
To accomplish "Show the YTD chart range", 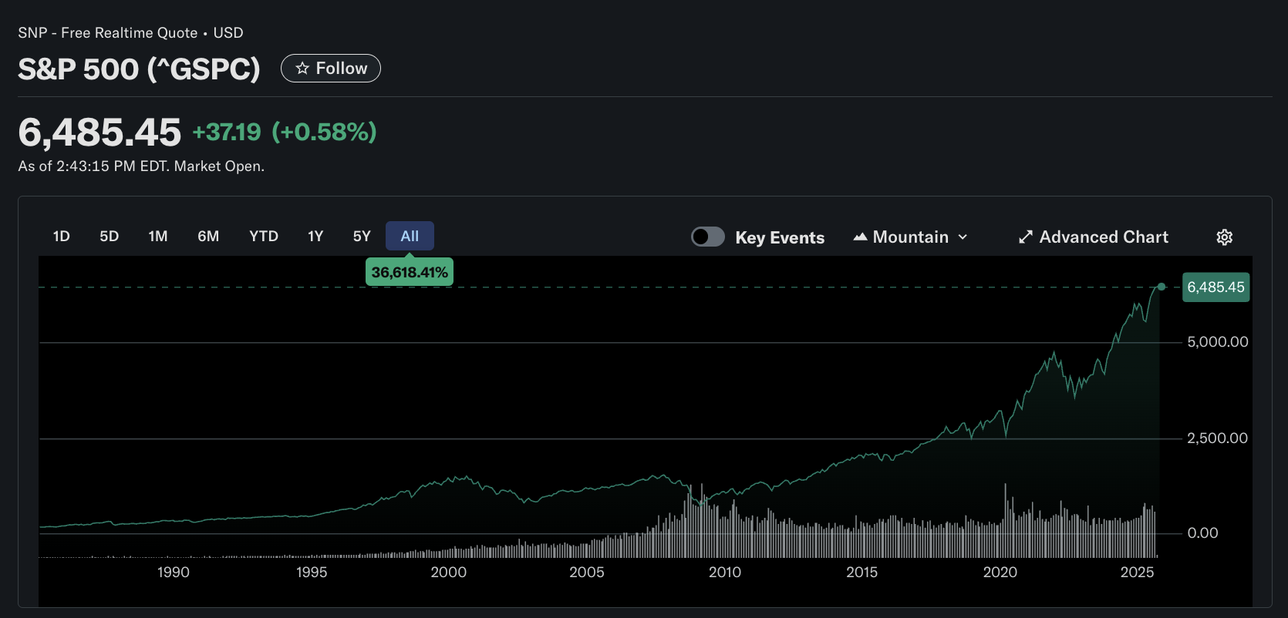I will (264, 237).
